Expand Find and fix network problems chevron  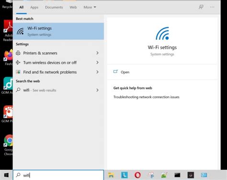pyautogui.click(x=97, y=72)
